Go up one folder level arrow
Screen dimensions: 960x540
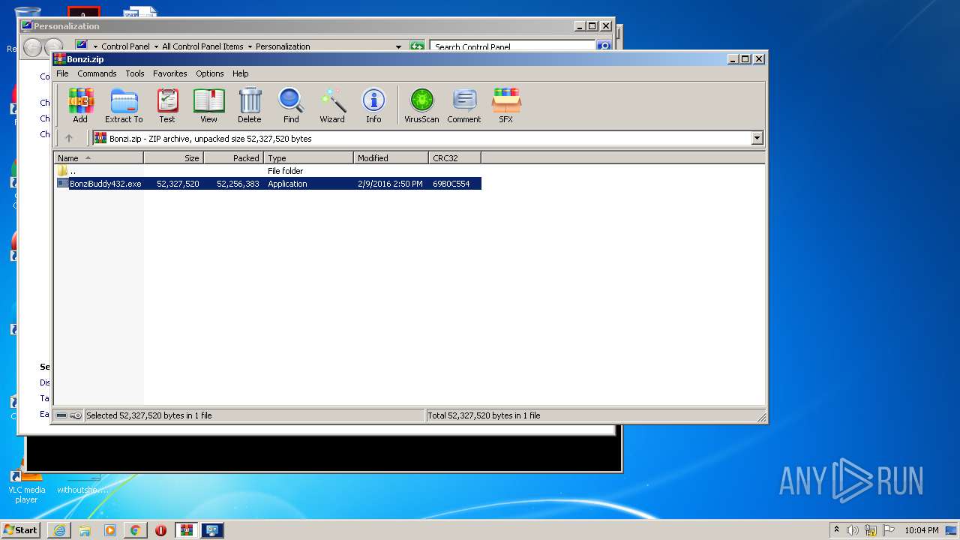[x=69, y=138]
